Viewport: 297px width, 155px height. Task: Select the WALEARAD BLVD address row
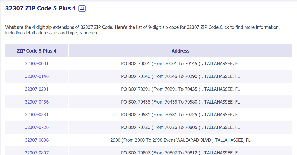tap(180, 140)
